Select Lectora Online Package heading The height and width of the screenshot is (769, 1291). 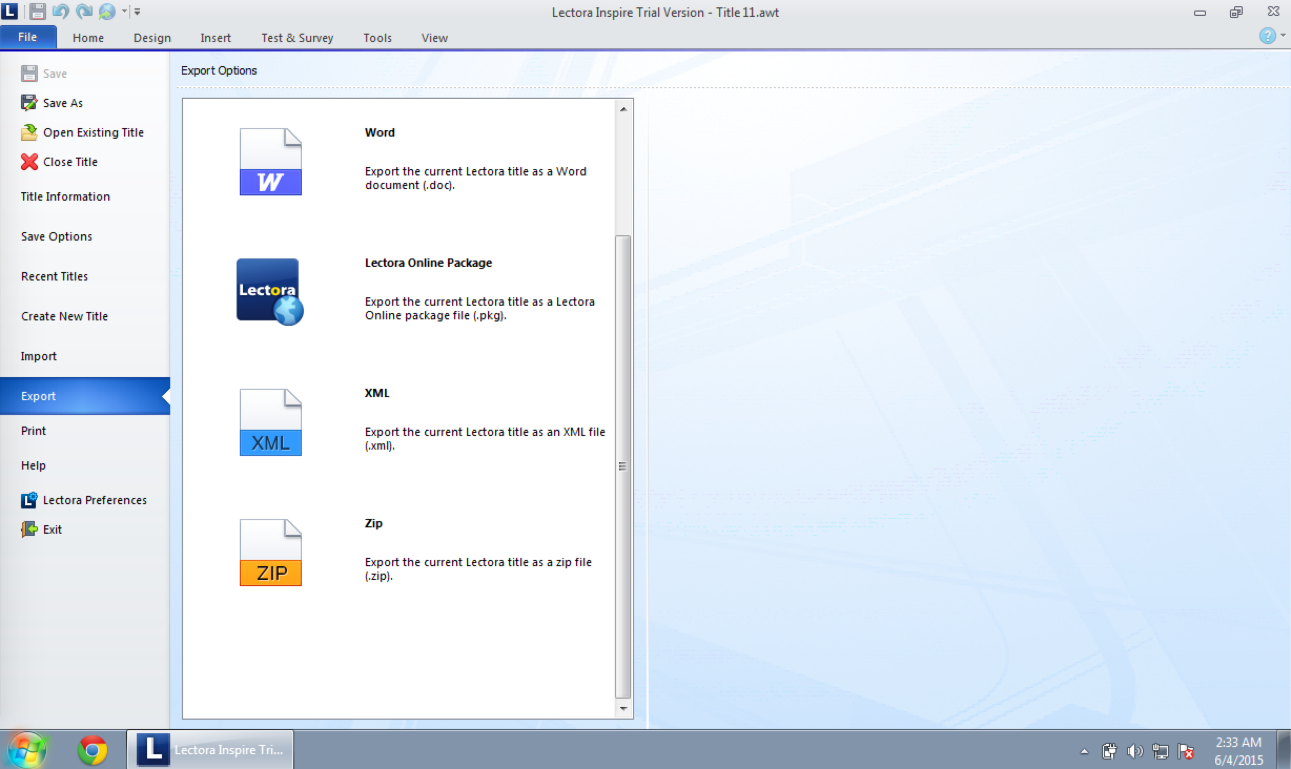point(428,263)
